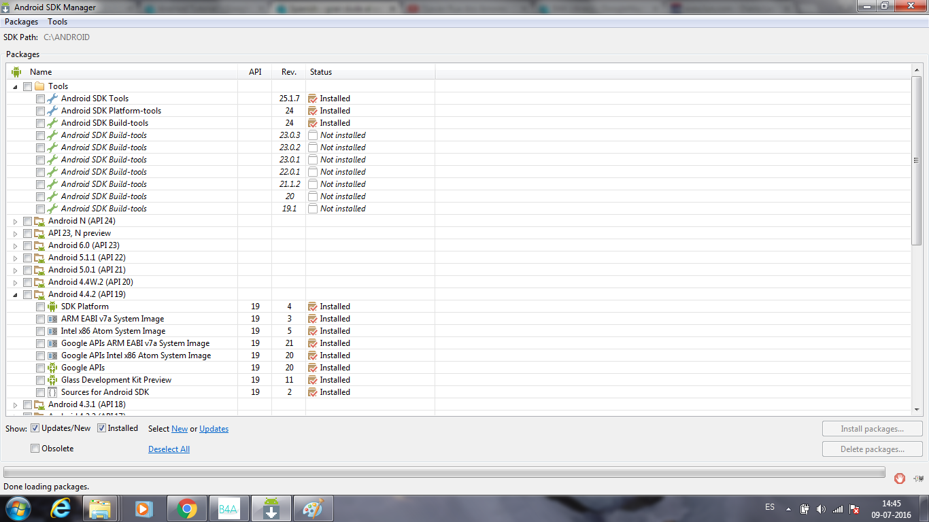929x522 pixels.
Task: Click the Google APIs add-on icon in API 19
Action: coord(52,368)
